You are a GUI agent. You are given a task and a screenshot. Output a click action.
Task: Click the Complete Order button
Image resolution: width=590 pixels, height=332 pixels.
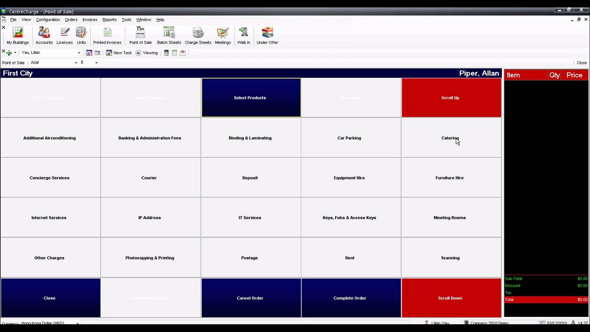351,298
